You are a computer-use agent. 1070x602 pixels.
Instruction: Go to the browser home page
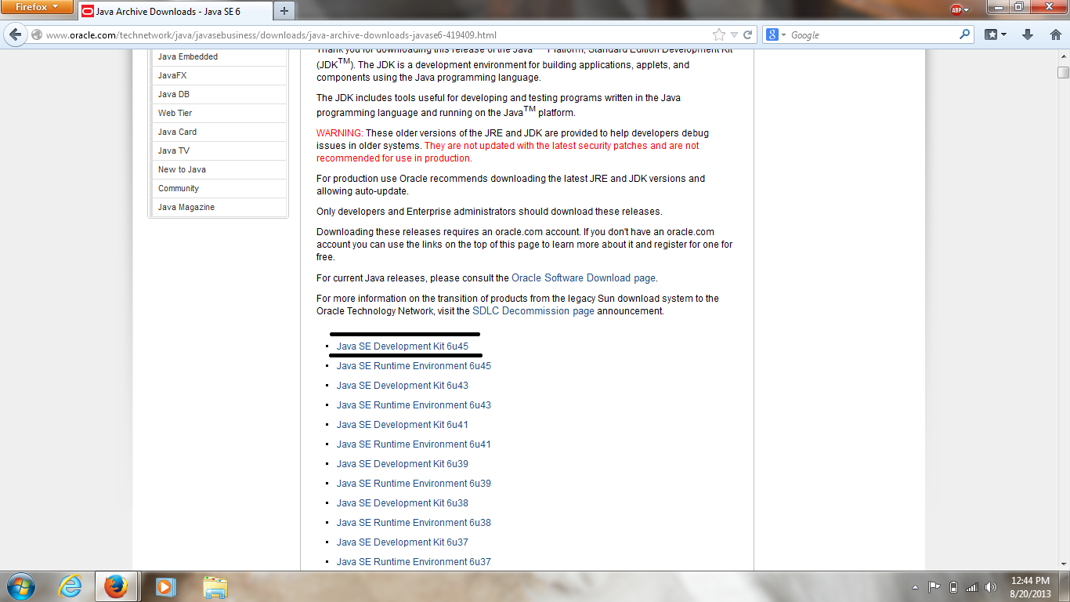[1055, 34]
